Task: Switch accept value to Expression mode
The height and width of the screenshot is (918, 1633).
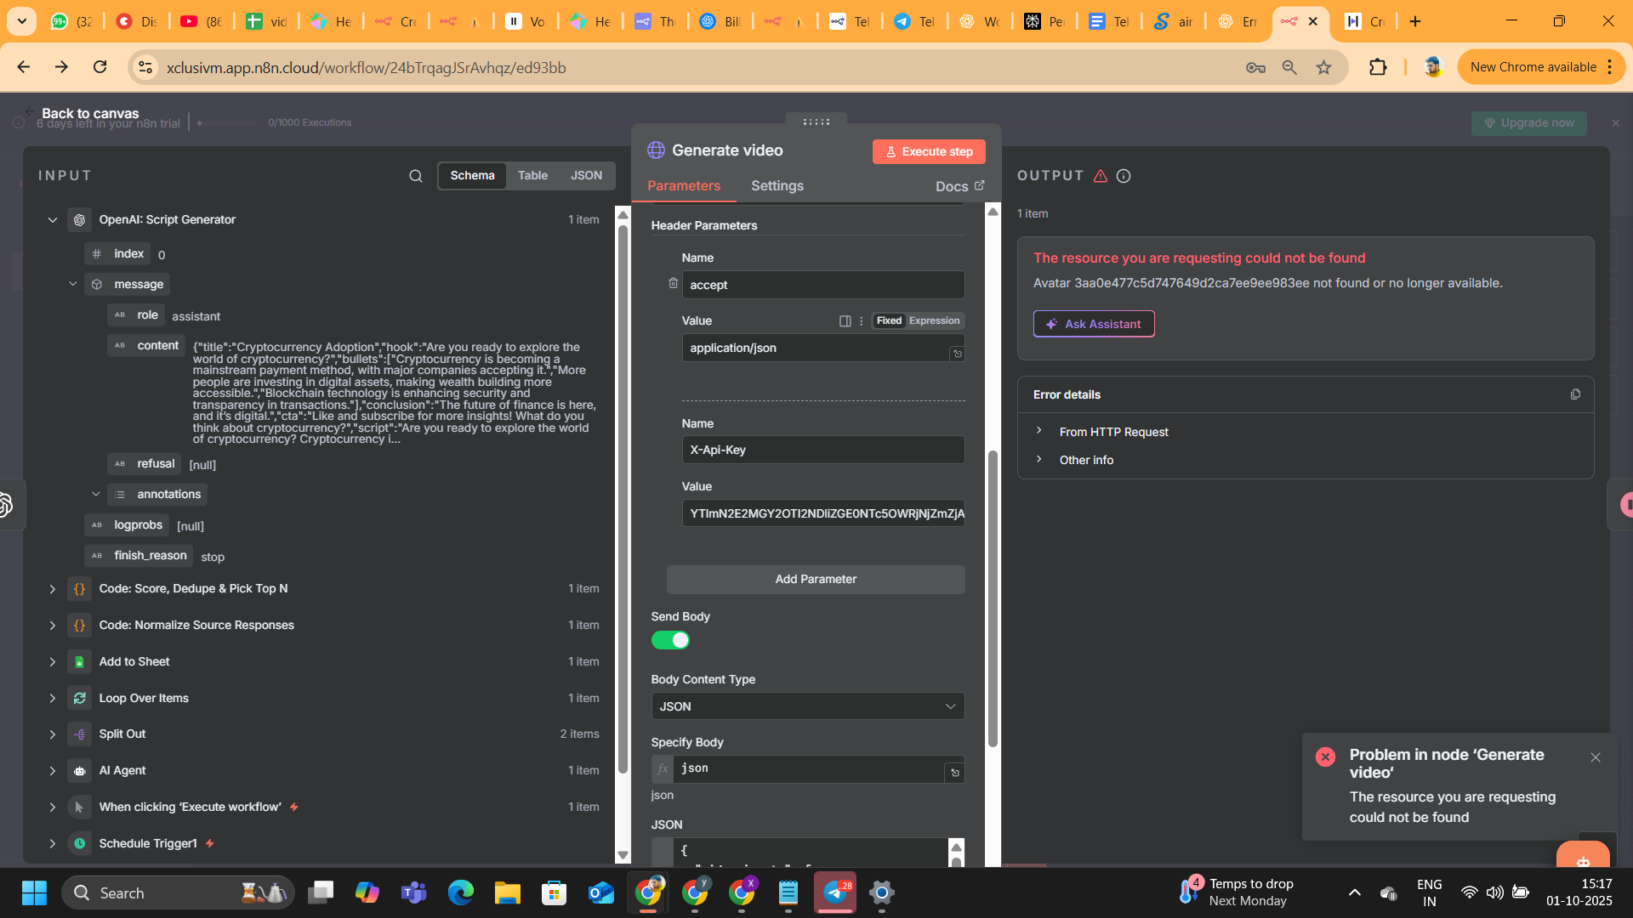Action: click(x=934, y=320)
